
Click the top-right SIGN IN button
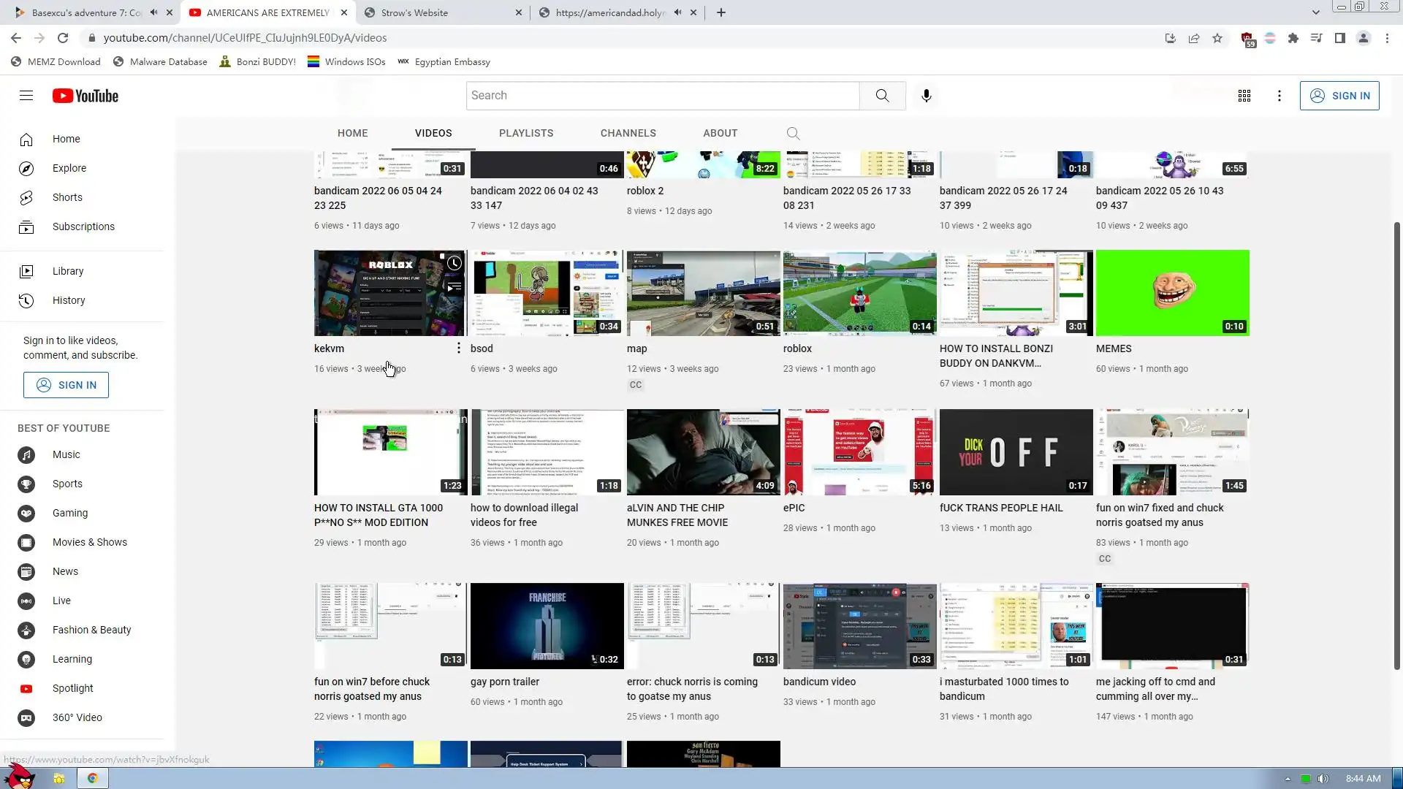point(1339,96)
